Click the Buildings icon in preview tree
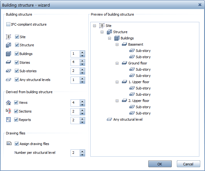Viewport: 205px width, 171px height. coord(117,38)
